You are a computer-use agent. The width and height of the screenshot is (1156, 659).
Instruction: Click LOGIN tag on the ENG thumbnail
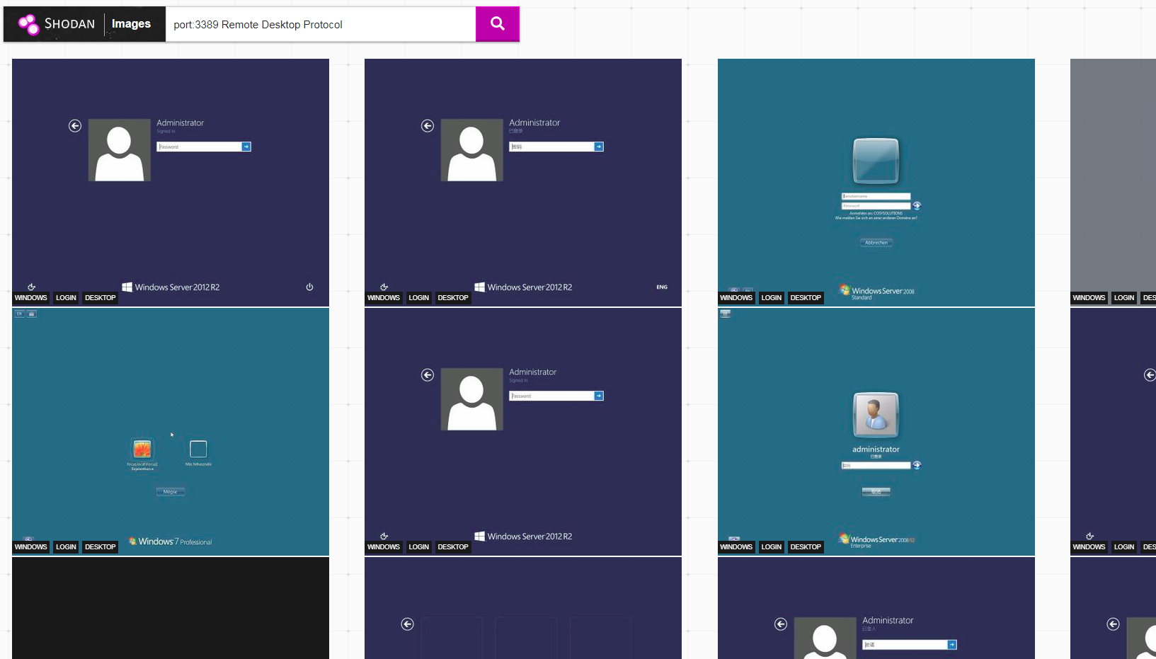(418, 298)
